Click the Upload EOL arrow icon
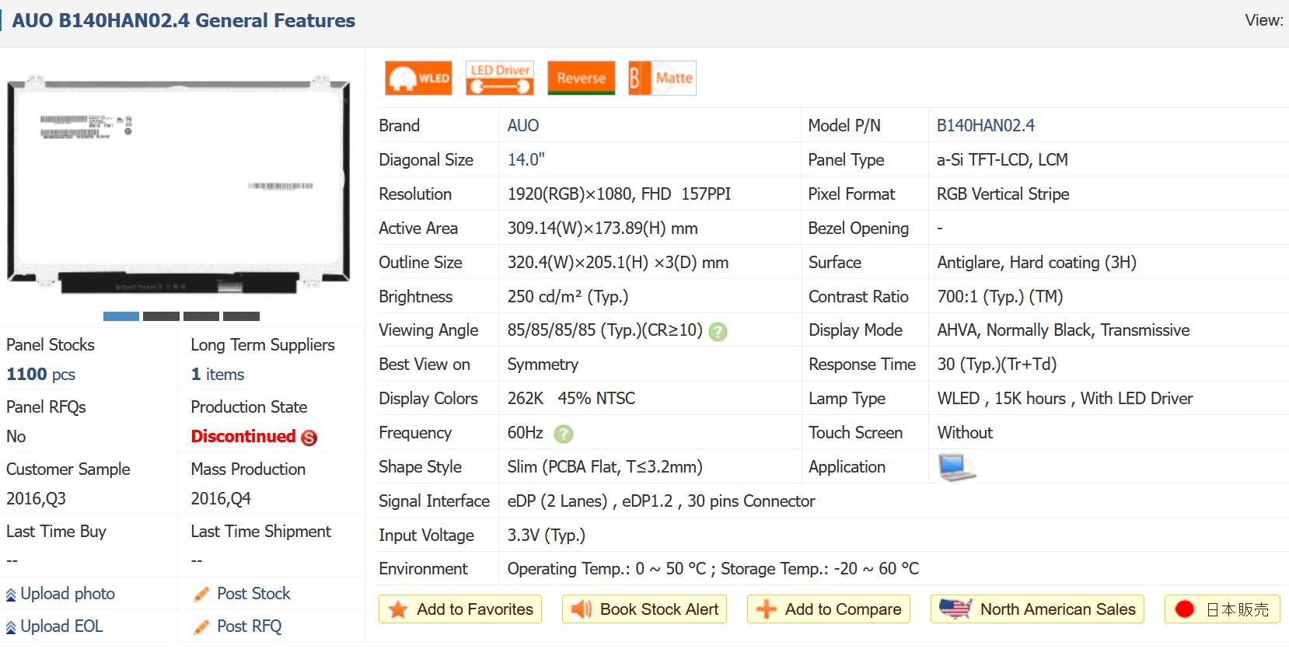Screen dimensions: 1289x649 pos(11,627)
